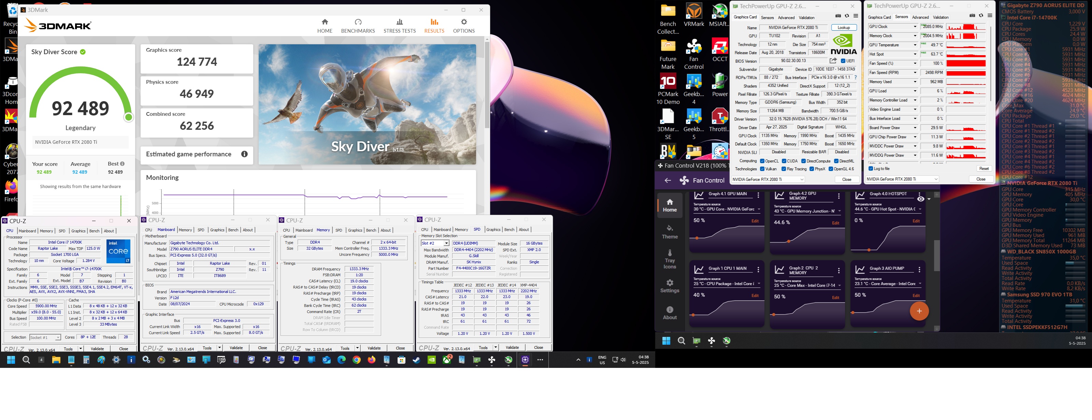Open GPU selector dropdown in GPU-Z Sensors window

(x=902, y=179)
